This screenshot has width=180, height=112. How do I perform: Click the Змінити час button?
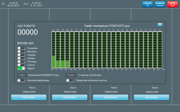click(x=148, y=4)
